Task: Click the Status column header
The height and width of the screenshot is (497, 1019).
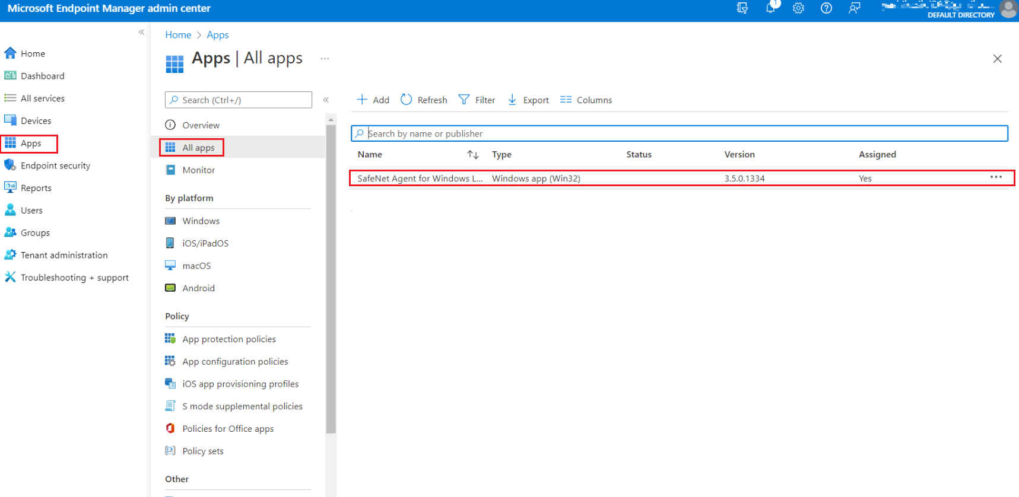Action: pos(639,155)
